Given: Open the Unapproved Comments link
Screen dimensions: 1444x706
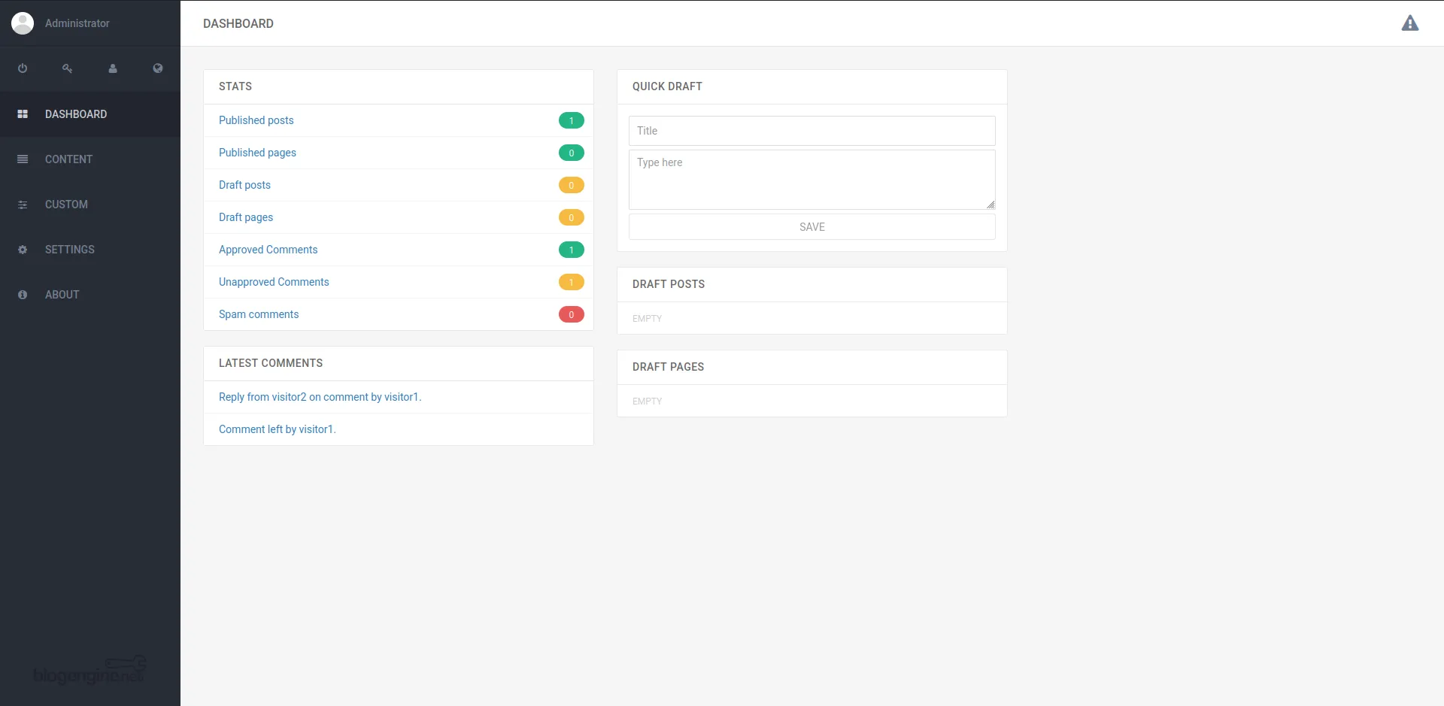Looking at the screenshot, I should pos(274,282).
